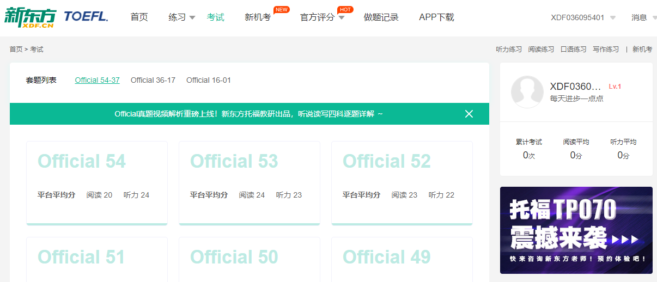
Task: Open the Official 52 test card
Action: click(x=401, y=182)
